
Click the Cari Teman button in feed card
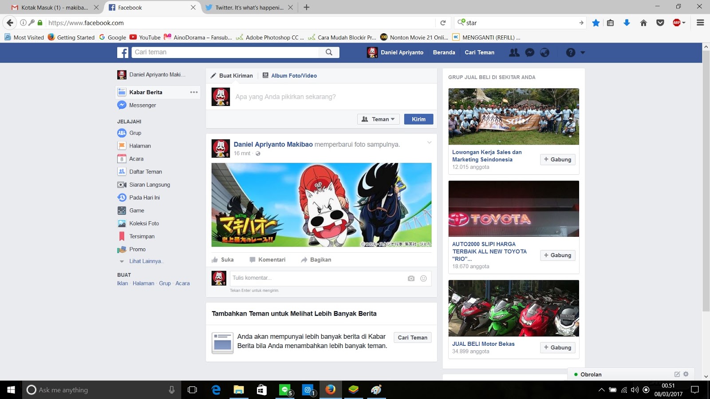[x=413, y=338]
